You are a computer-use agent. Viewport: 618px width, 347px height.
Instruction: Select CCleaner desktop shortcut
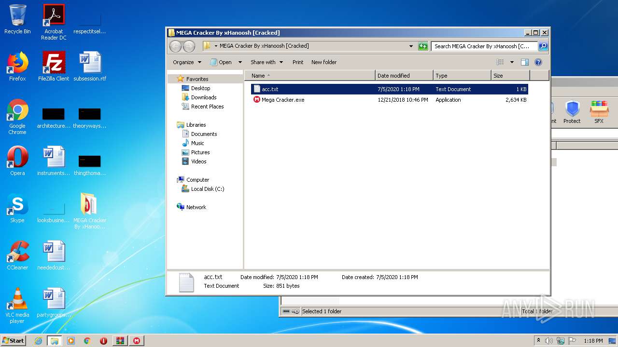(x=17, y=255)
